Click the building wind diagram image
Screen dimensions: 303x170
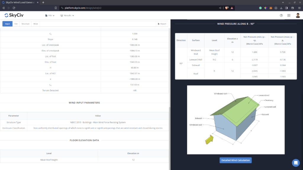tap(236, 120)
